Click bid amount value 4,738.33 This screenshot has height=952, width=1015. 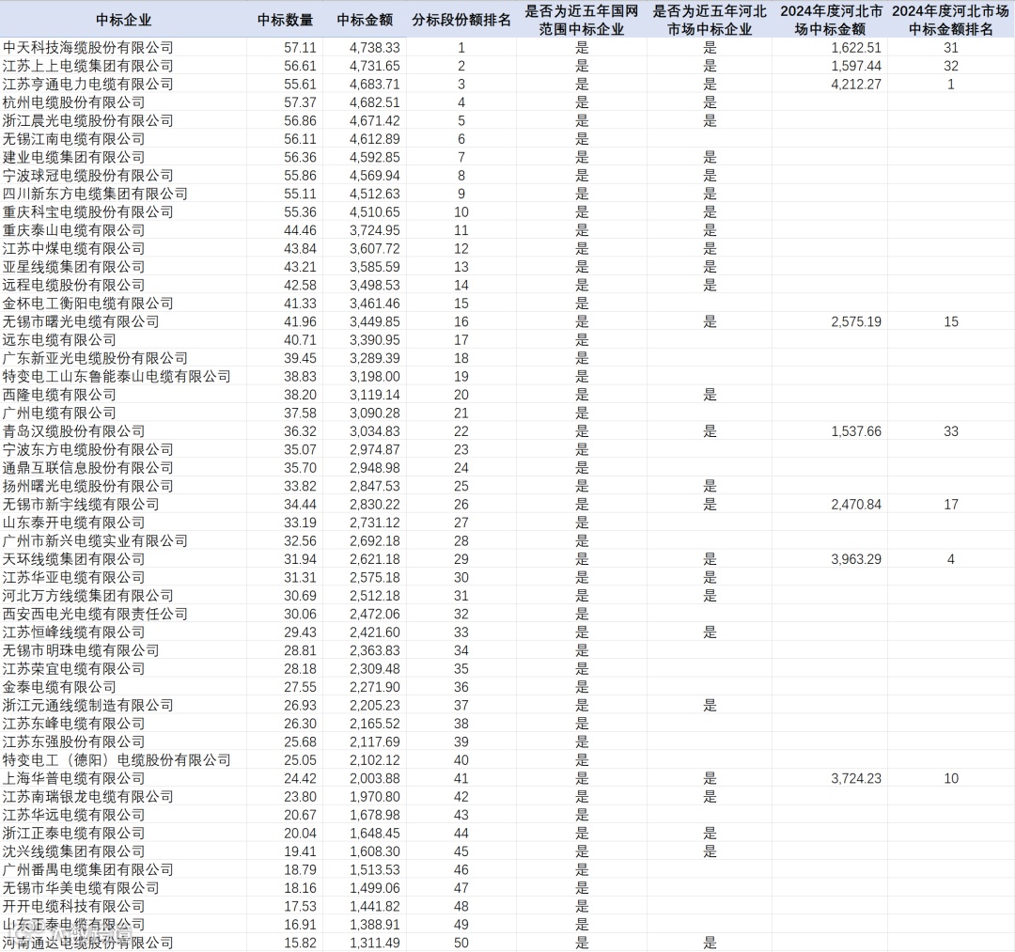(x=375, y=48)
